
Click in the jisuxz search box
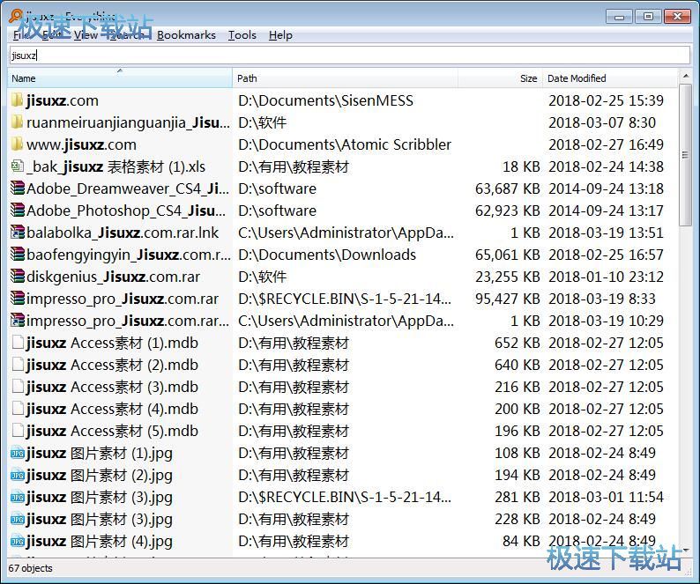[349, 55]
